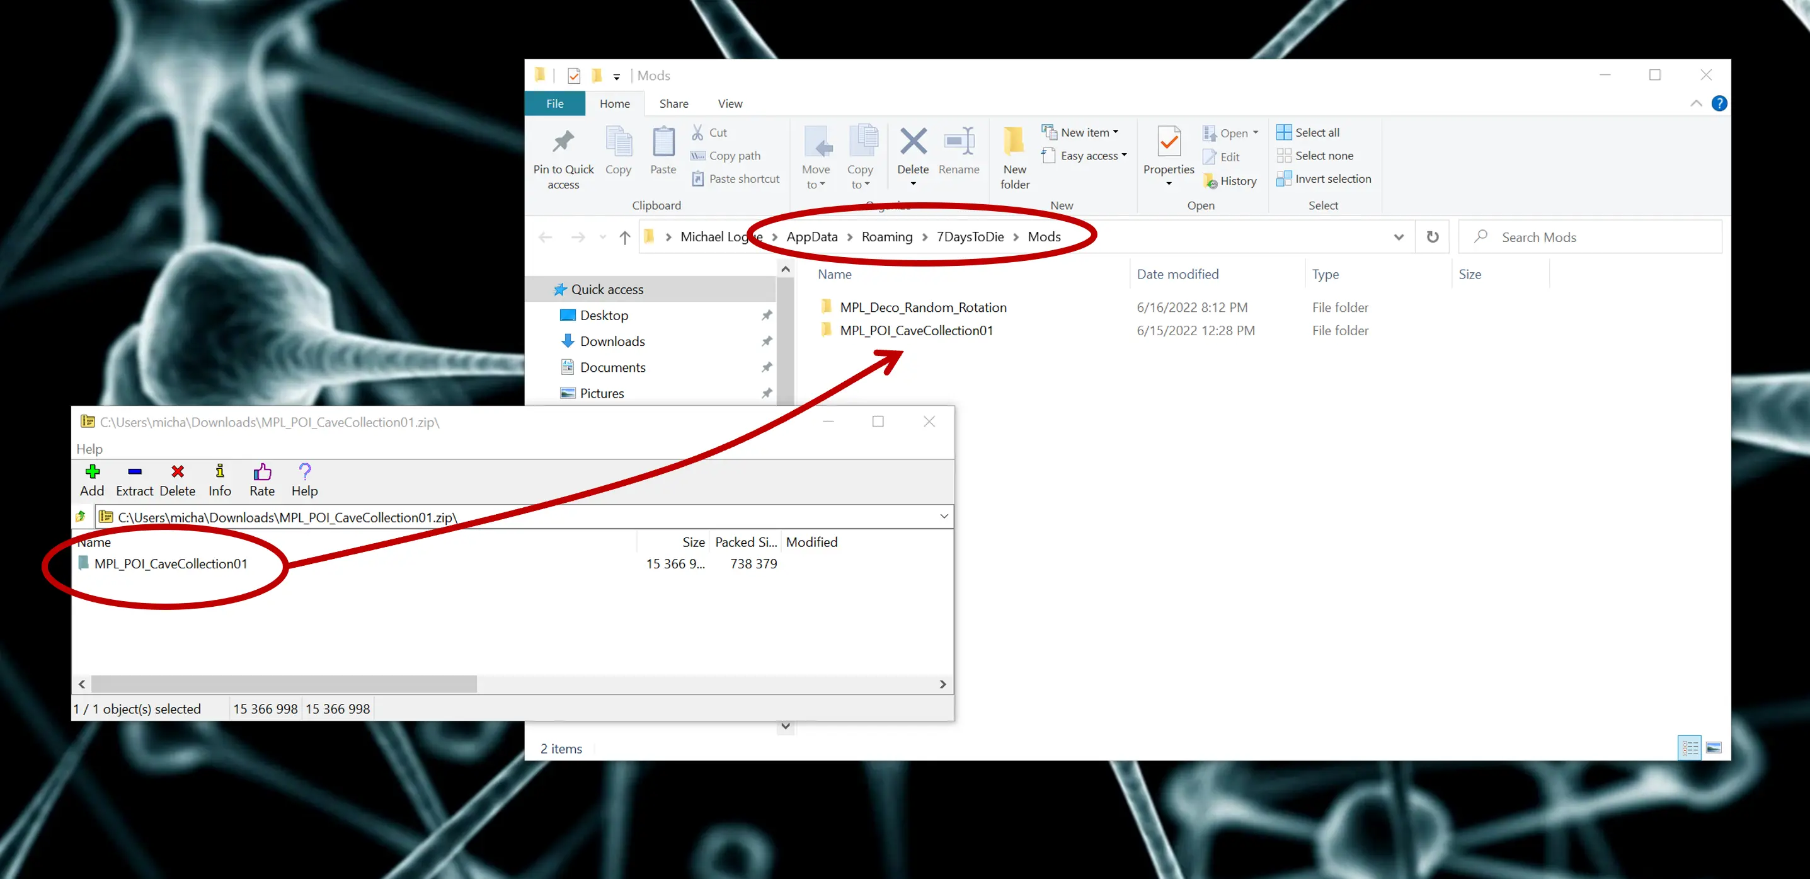Click Cut scissors in ribbon
This screenshot has height=879, width=1810.
tap(709, 132)
